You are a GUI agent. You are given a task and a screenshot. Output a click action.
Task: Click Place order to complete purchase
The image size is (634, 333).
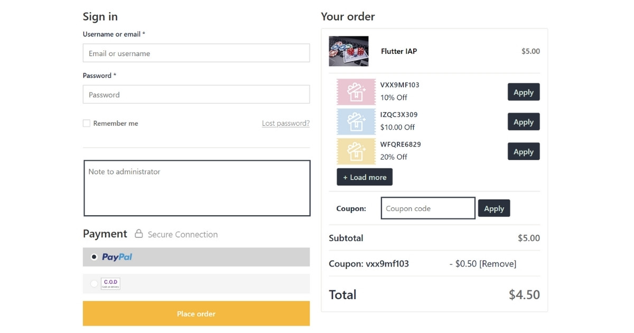tap(196, 313)
